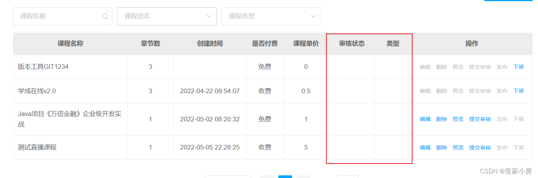The height and width of the screenshot is (178, 538).
Task: Preview the 测试直播课程 course
Action: point(458,148)
